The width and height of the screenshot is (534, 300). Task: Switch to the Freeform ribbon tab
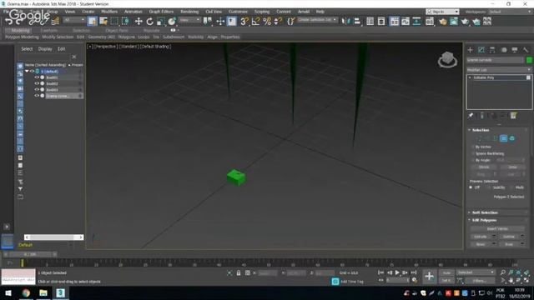(x=49, y=30)
